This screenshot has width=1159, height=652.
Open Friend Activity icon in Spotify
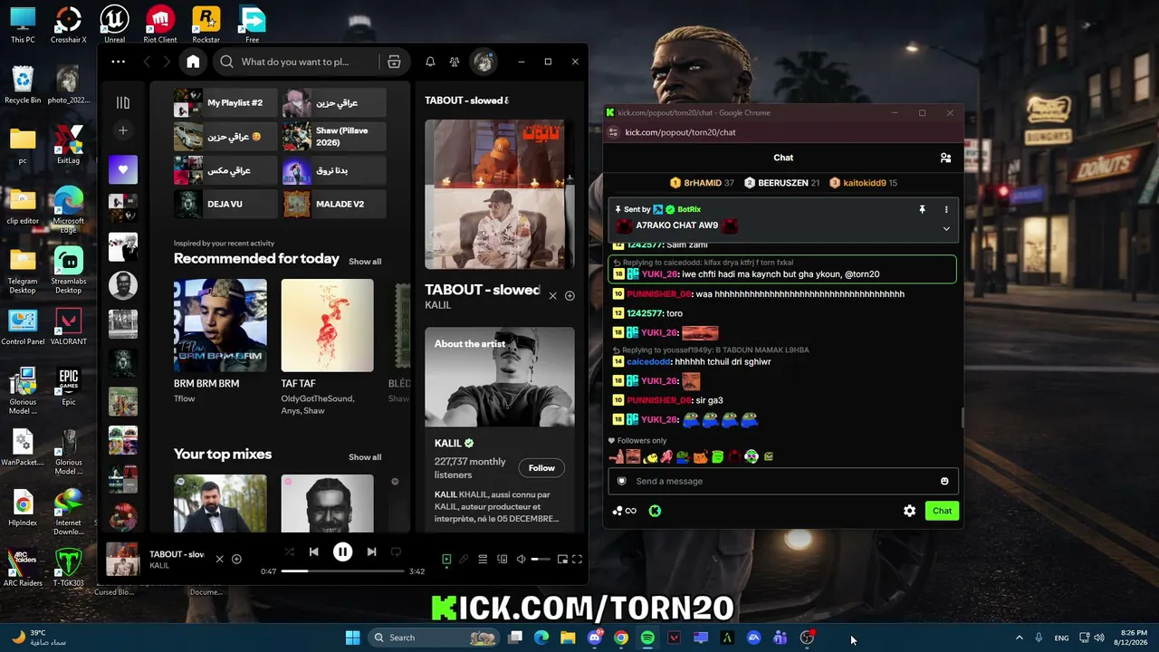[x=455, y=62]
